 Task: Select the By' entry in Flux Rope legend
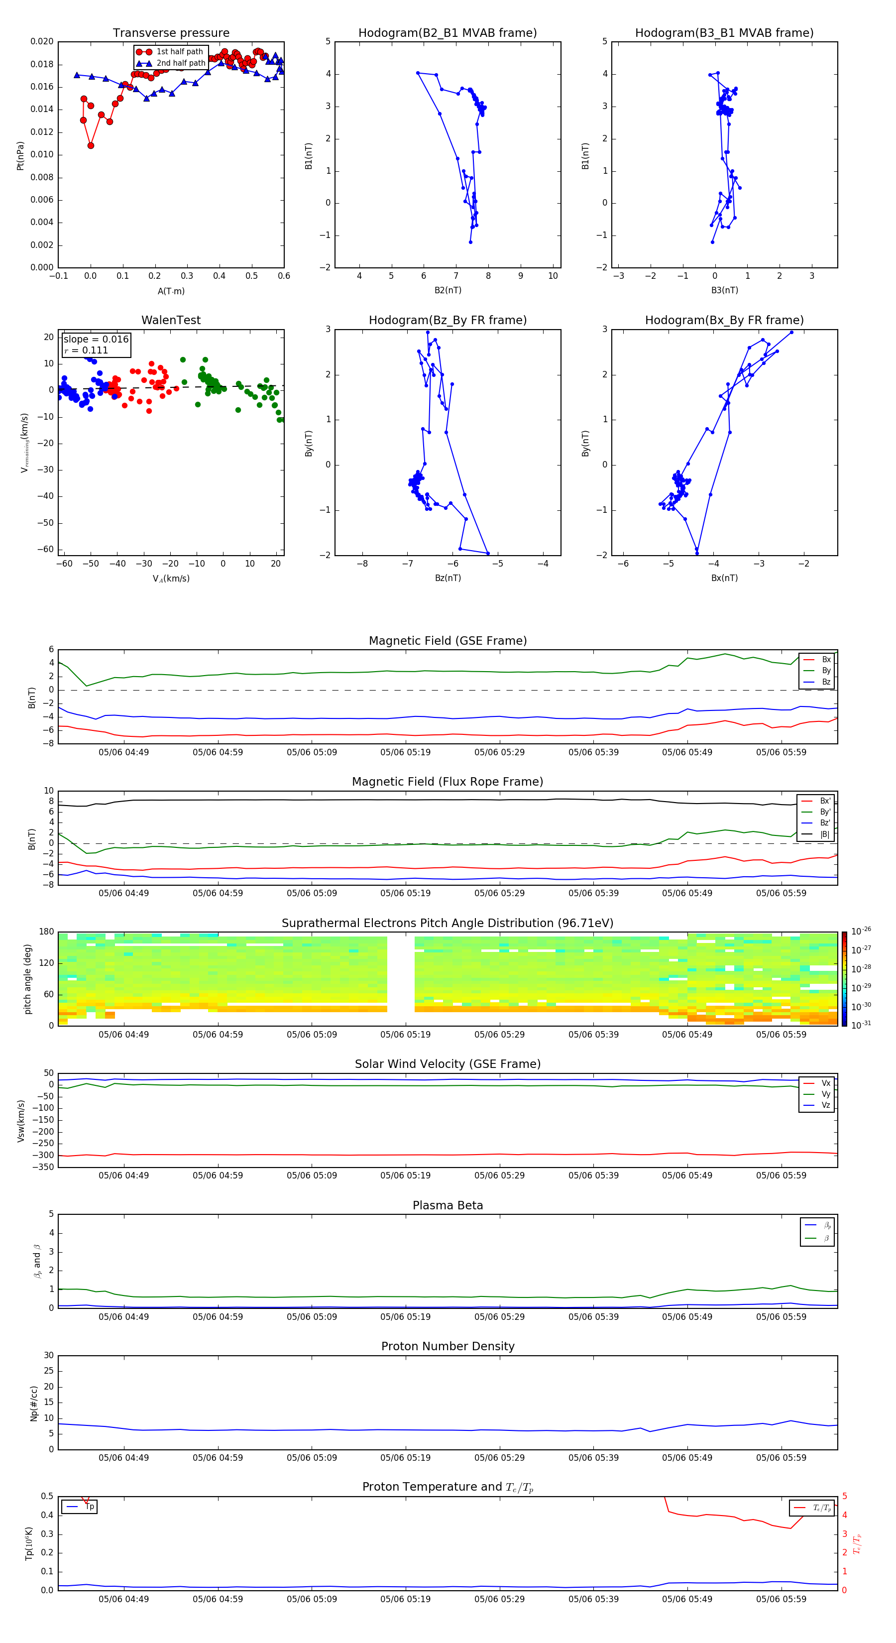pyautogui.click(x=816, y=812)
